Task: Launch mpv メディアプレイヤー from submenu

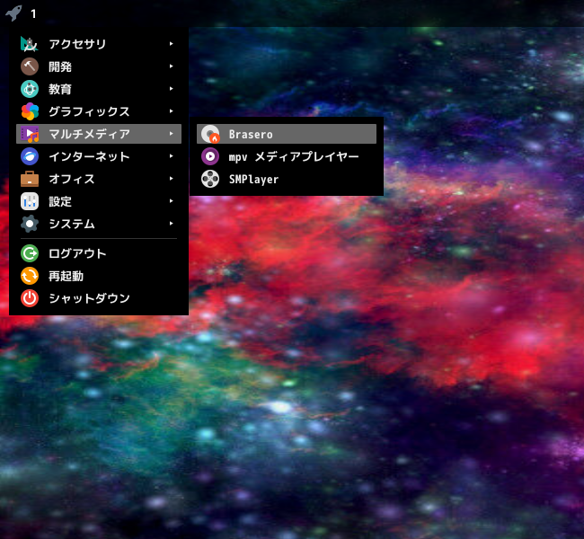Action: pyautogui.click(x=287, y=156)
